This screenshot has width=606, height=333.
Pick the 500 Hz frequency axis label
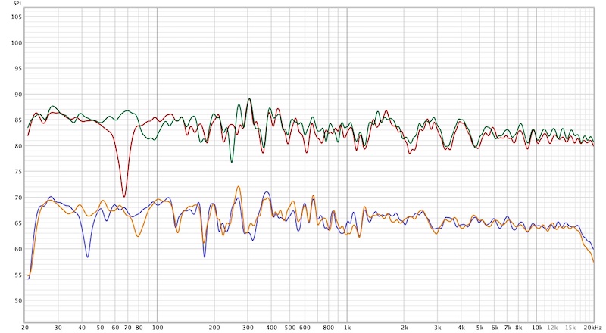point(290,328)
